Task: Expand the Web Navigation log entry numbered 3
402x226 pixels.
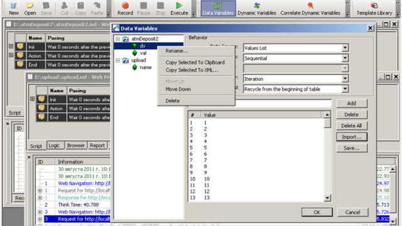Action: click(x=40, y=212)
